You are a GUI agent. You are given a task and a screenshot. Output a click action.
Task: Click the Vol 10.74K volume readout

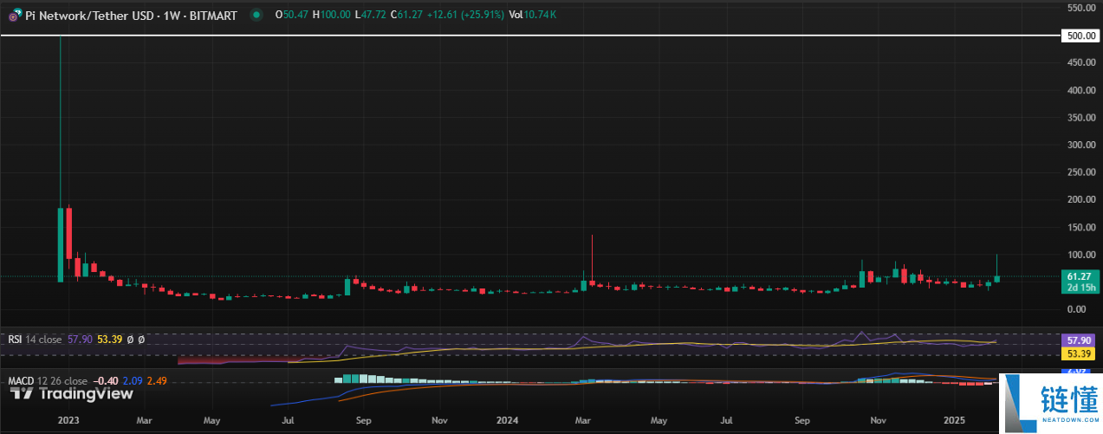pyautogui.click(x=533, y=16)
